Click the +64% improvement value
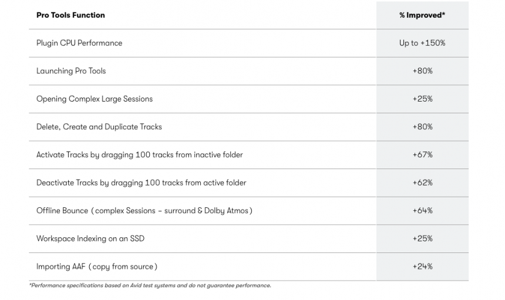Screen dimensions: 505x300 (x=422, y=211)
